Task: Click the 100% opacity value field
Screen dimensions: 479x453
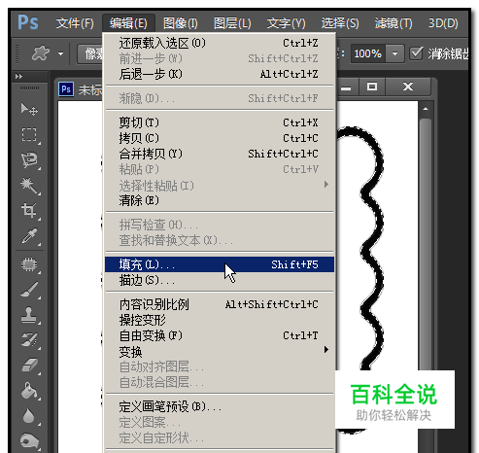Action: (x=368, y=53)
